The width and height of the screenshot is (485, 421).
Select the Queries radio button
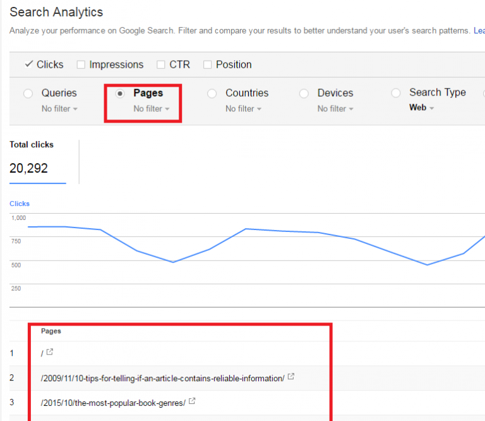click(x=28, y=94)
